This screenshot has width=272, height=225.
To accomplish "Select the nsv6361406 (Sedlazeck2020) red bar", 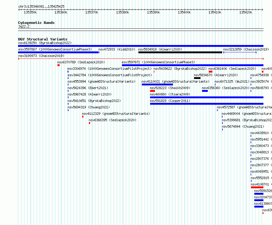I will [x=211, y=72].
